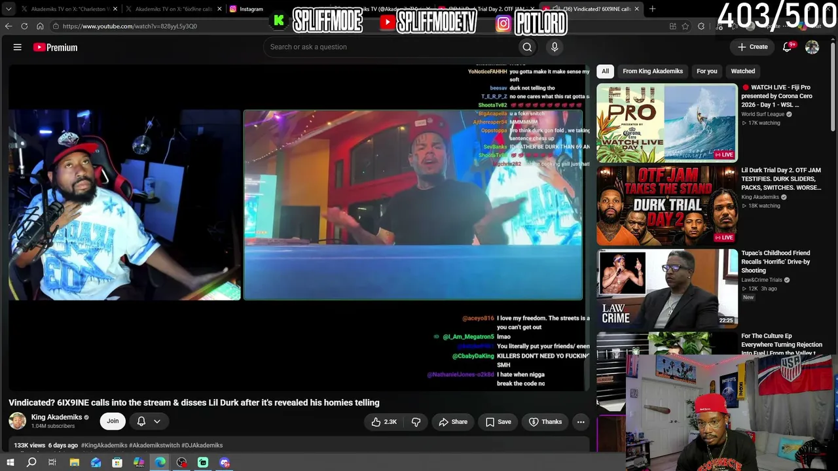Open Discord from the taskbar
838x471 pixels.
[225, 462]
